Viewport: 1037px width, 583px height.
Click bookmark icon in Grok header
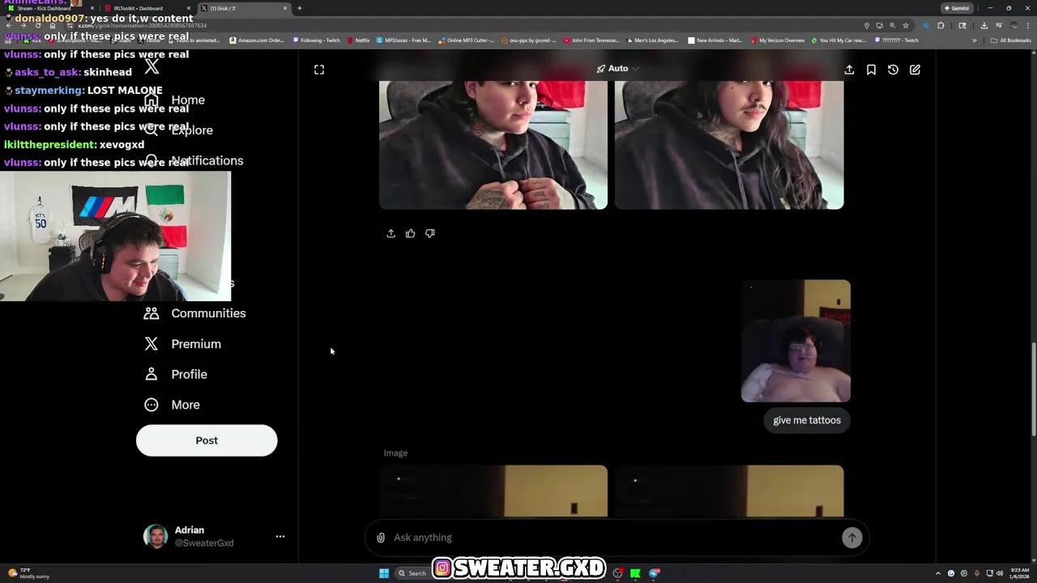tap(871, 70)
